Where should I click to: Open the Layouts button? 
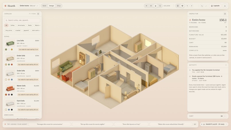(215, 6)
